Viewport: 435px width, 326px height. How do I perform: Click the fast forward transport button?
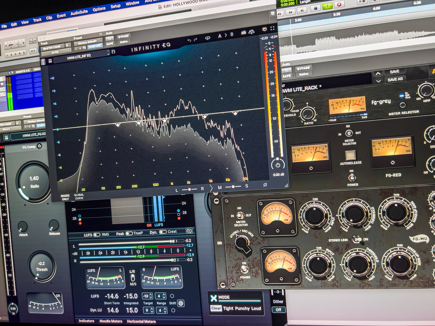[x=291, y=12]
